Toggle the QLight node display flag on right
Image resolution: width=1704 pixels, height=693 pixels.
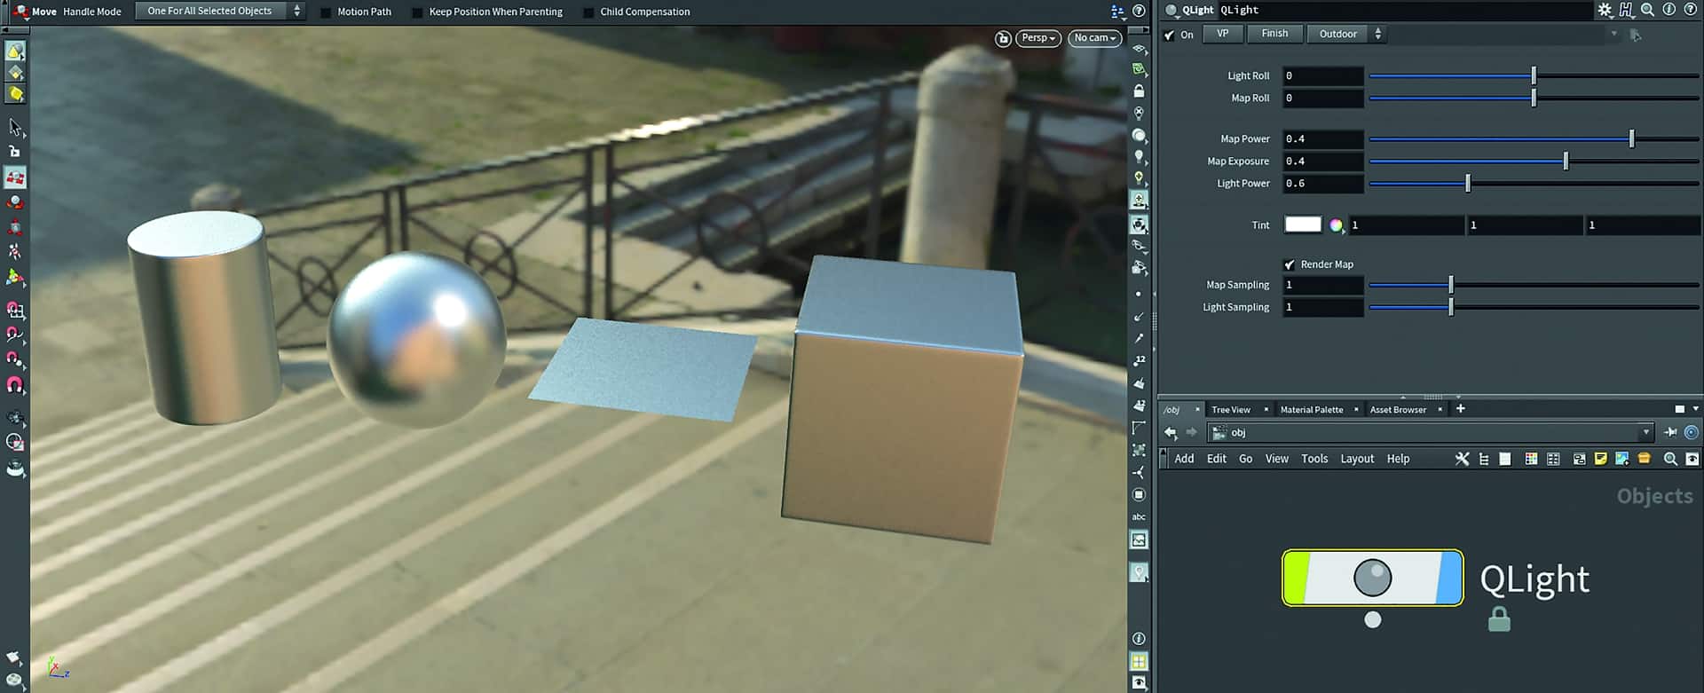[x=1449, y=578]
